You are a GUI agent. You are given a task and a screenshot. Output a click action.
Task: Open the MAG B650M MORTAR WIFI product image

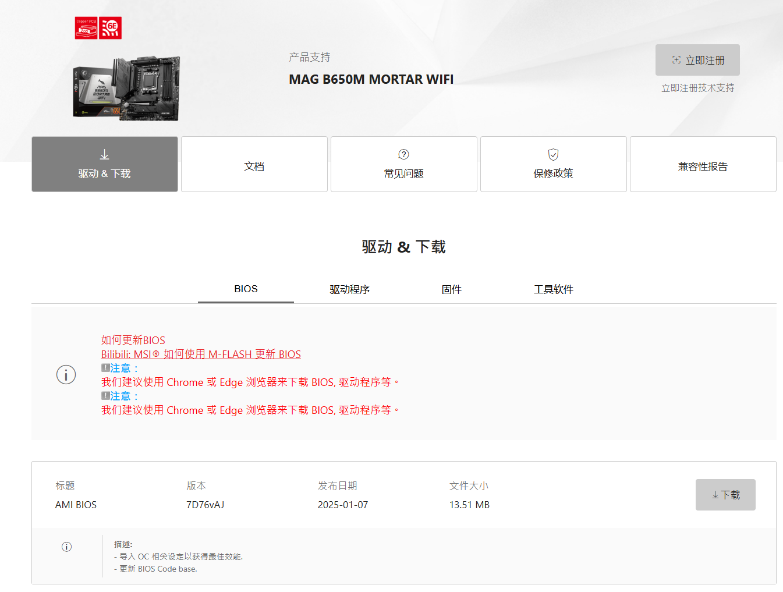click(126, 88)
